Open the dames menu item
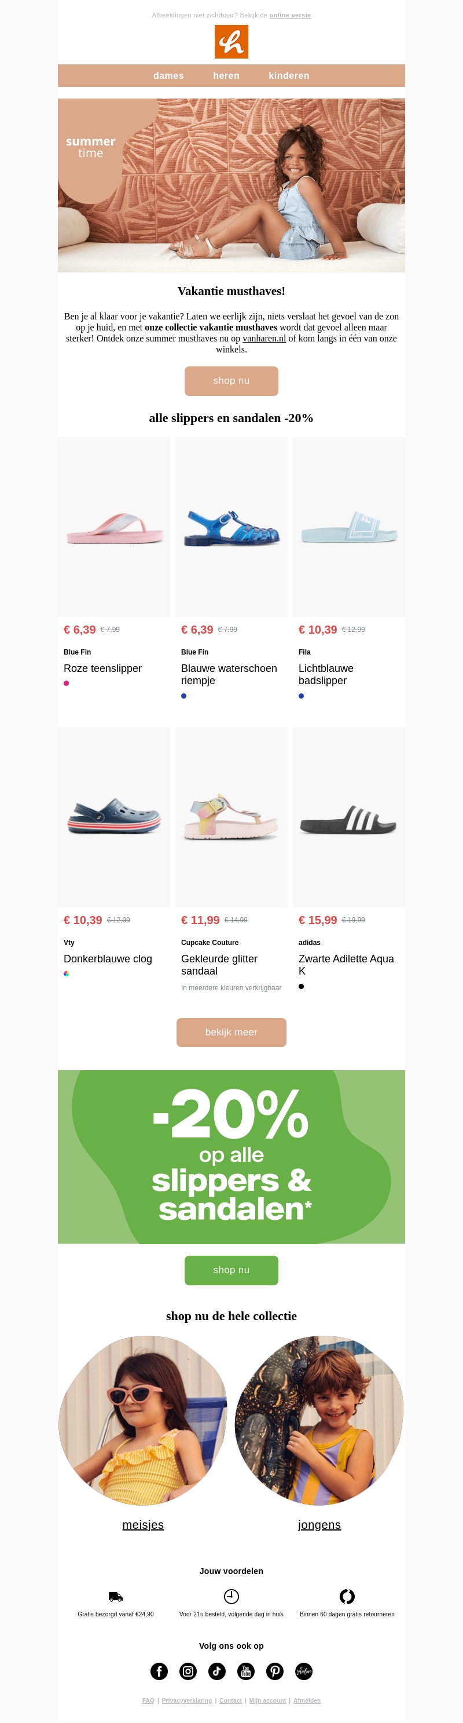This screenshot has height=1723, width=463. [168, 75]
